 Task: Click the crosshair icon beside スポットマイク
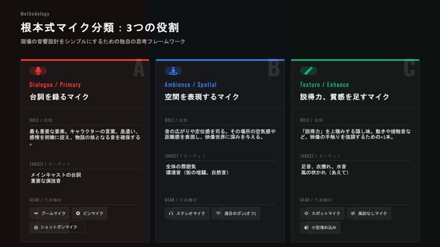coord(306,213)
